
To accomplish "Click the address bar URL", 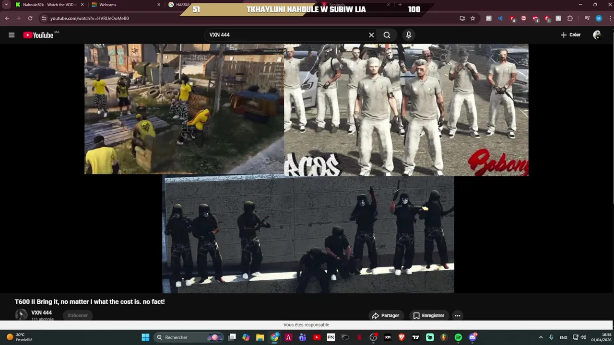I will (89, 18).
